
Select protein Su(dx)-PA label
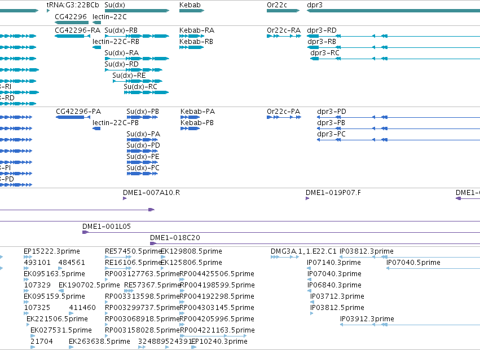(143, 134)
